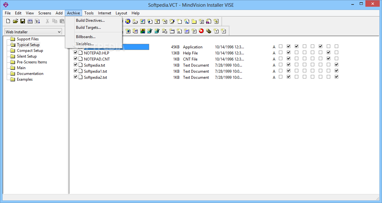Click the pencil-and-page icon in top toolbar
This screenshot has height=203, width=382.
click(x=172, y=21)
